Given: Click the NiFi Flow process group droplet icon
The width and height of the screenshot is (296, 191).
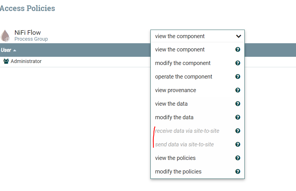Looking at the screenshot, I should click(x=5, y=35).
